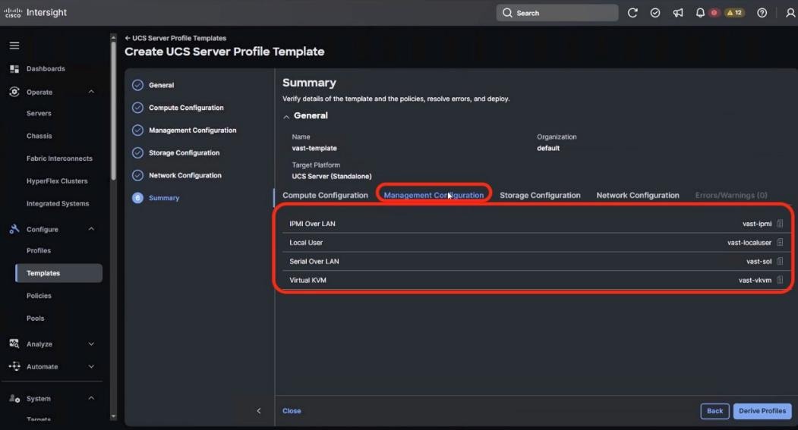Go to Compute Configuration wizard step

(186, 108)
